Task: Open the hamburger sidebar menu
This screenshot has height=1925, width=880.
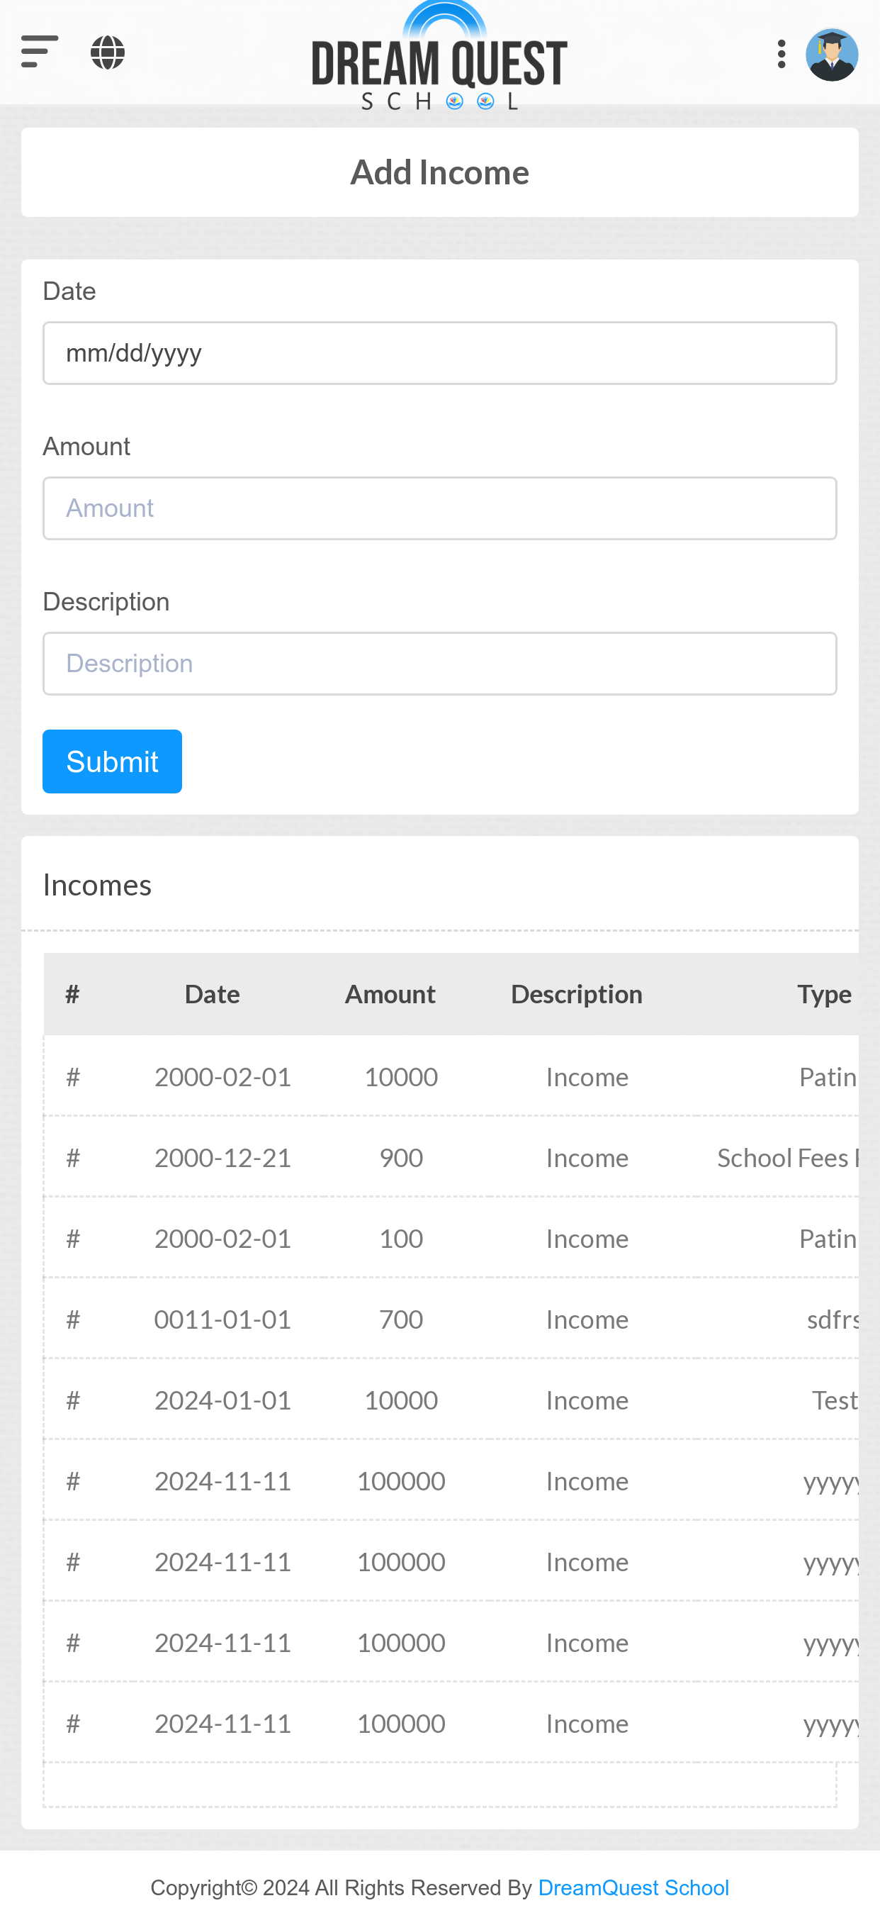Action: 40,52
